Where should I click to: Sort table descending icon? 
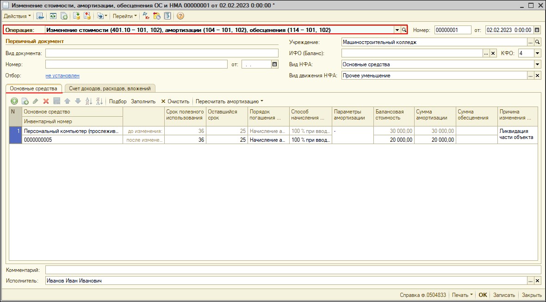(99, 101)
